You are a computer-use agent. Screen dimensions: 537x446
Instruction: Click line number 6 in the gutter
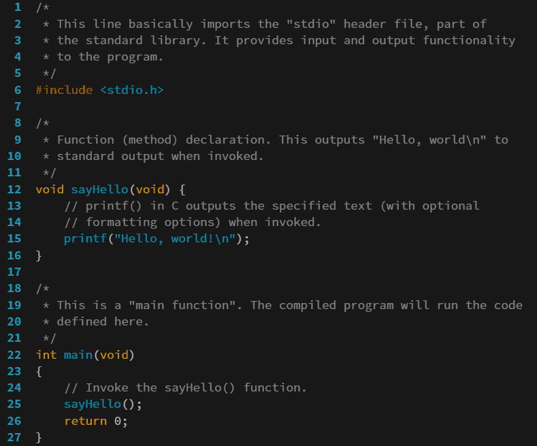pos(17,90)
